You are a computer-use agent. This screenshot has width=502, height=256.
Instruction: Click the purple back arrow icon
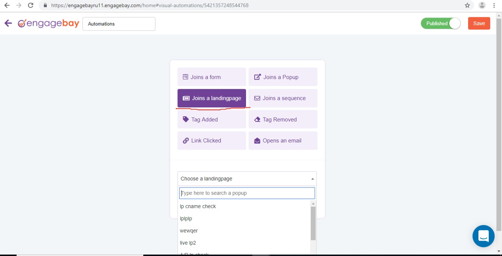pyautogui.click(x=8, y=24)
